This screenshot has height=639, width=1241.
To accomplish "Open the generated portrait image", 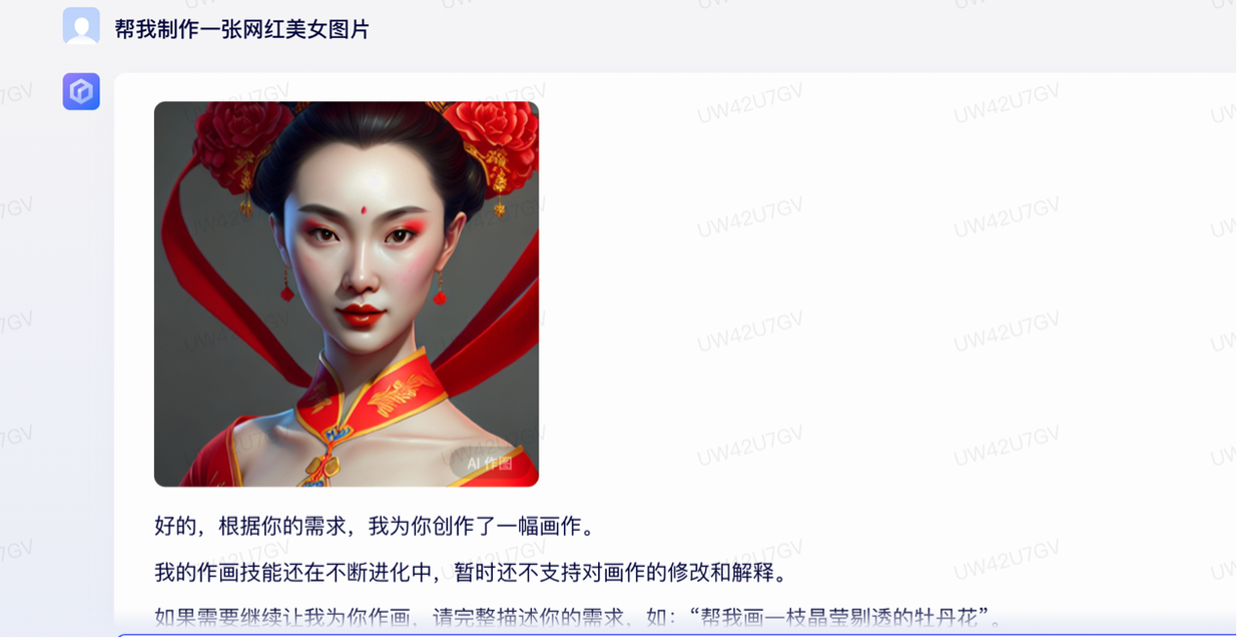I will pyautogui.click(x=346, y=294).
